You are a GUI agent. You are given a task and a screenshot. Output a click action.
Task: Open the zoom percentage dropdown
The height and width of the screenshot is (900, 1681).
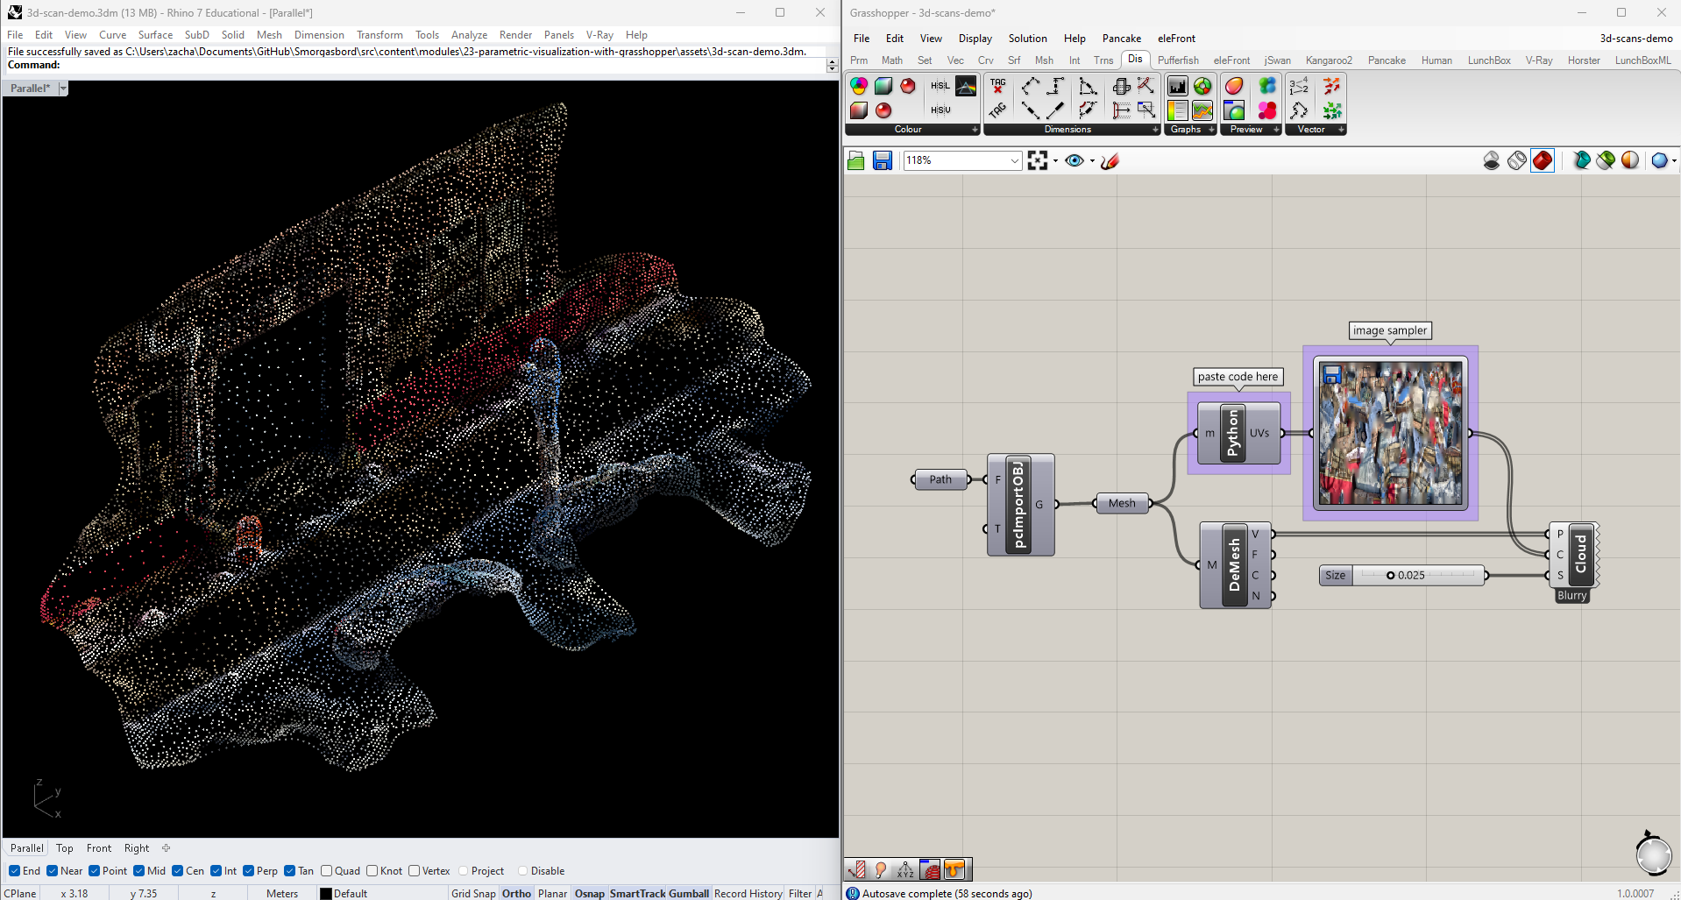[x=1013, y=160]
